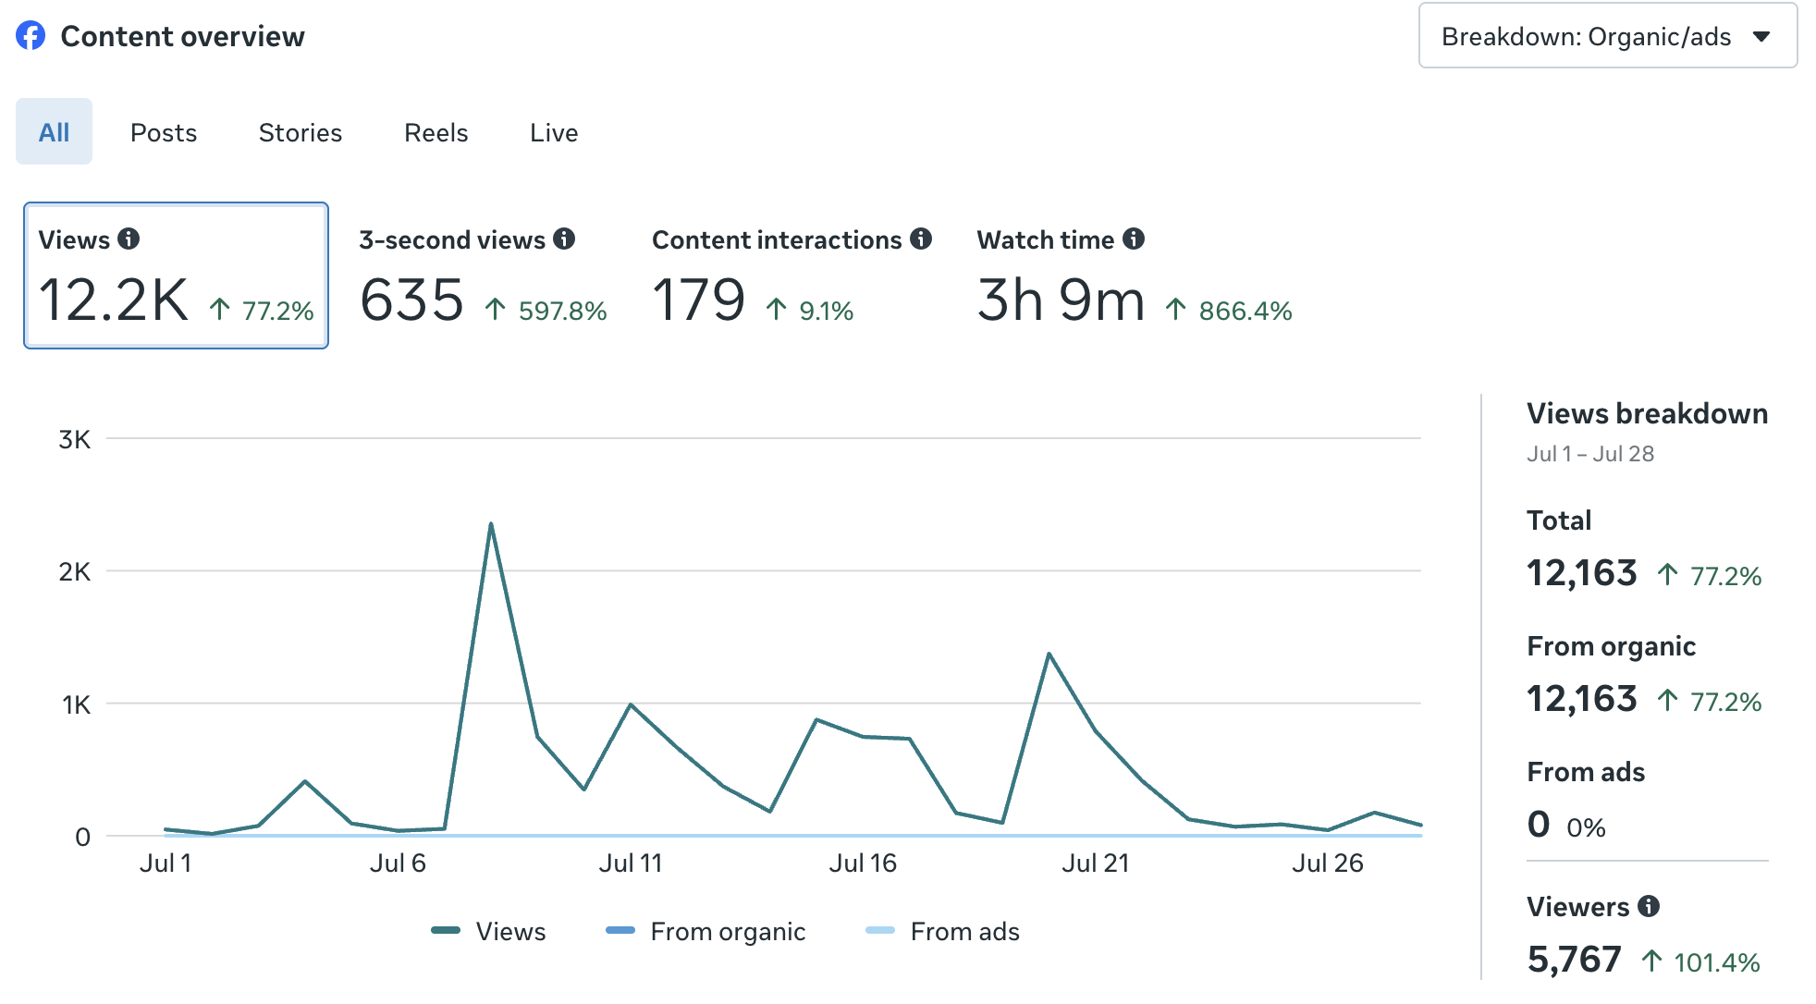Image resolution: width=1816 pixels, height=1004 pixels.
Task: Click the chart peak near Jul 8
Action: [491, 524]
